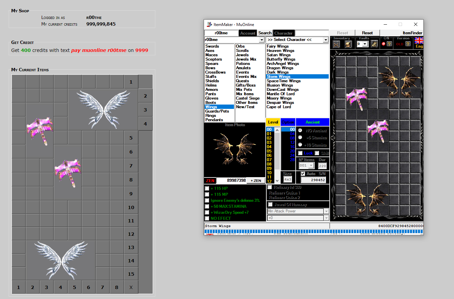Switch language via the UK flag
454x299 pixels.
[x=419, y=40]
